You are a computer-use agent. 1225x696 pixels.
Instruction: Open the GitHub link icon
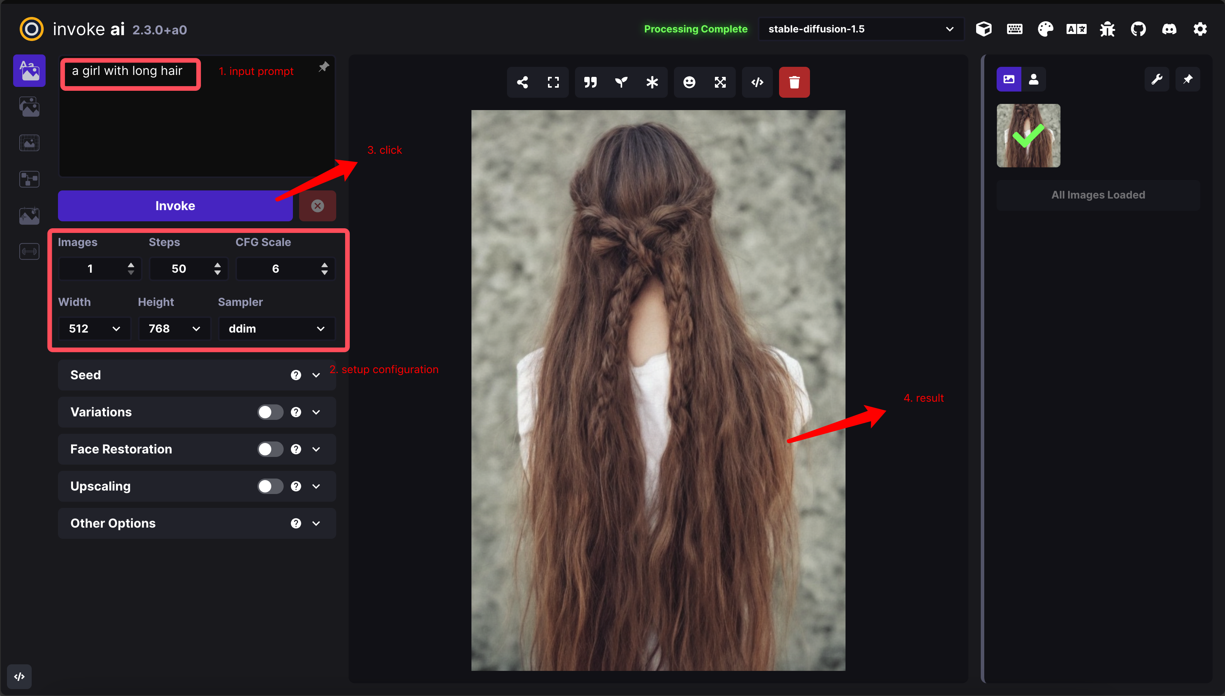tap(1138, 29)
